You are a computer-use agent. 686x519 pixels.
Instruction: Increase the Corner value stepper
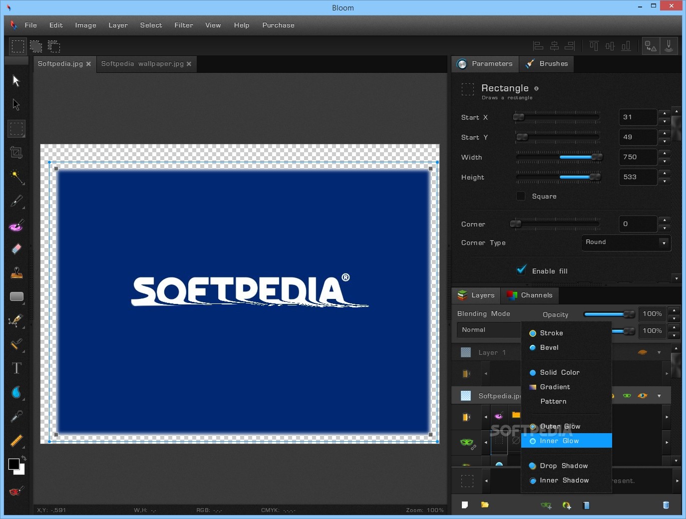[664, 220]
